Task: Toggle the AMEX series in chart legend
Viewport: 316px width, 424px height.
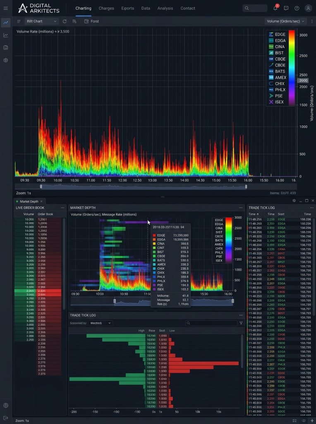Action: [278, 77]
